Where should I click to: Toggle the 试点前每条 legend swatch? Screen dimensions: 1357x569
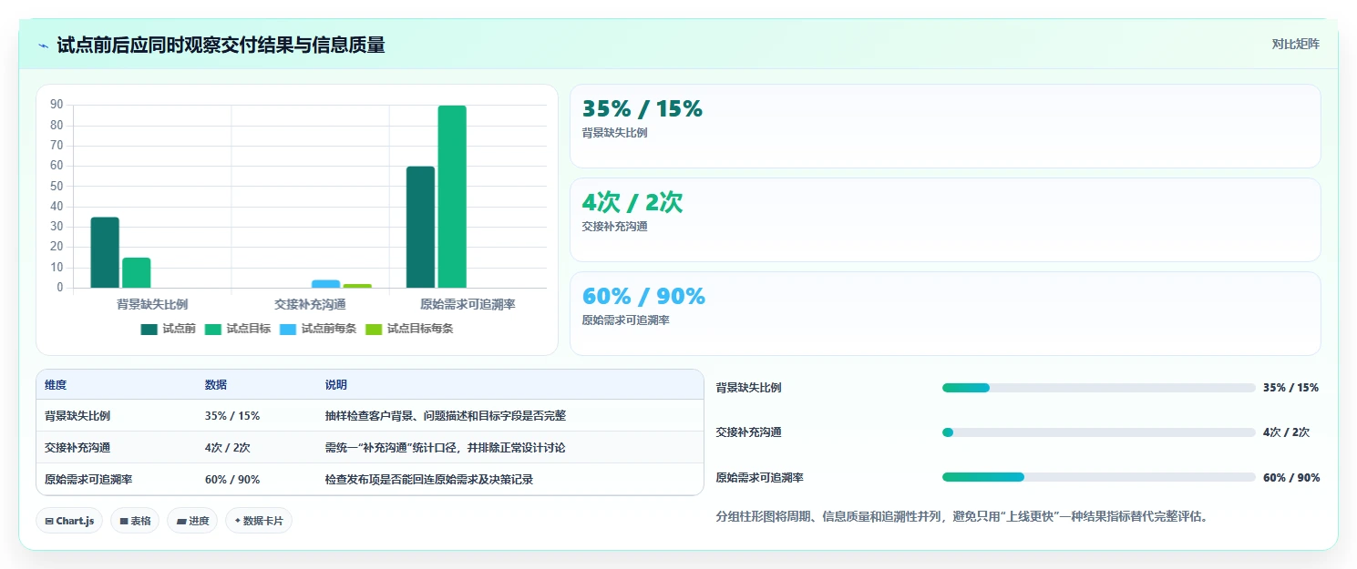288,330
